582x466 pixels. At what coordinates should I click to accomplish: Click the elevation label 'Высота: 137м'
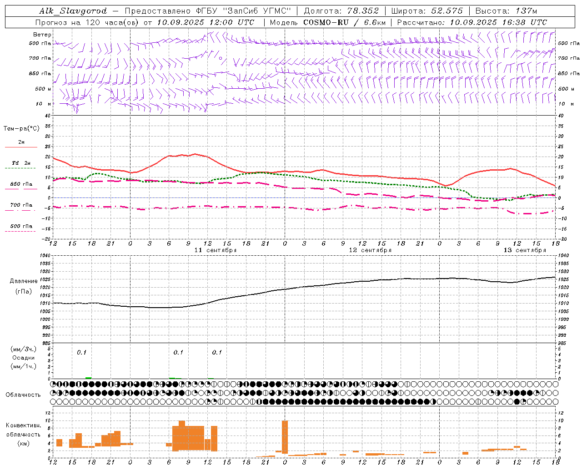click(506, 11)
